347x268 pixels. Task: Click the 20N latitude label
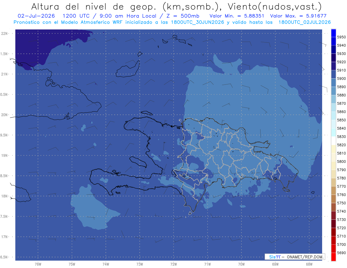coord(4,115)
